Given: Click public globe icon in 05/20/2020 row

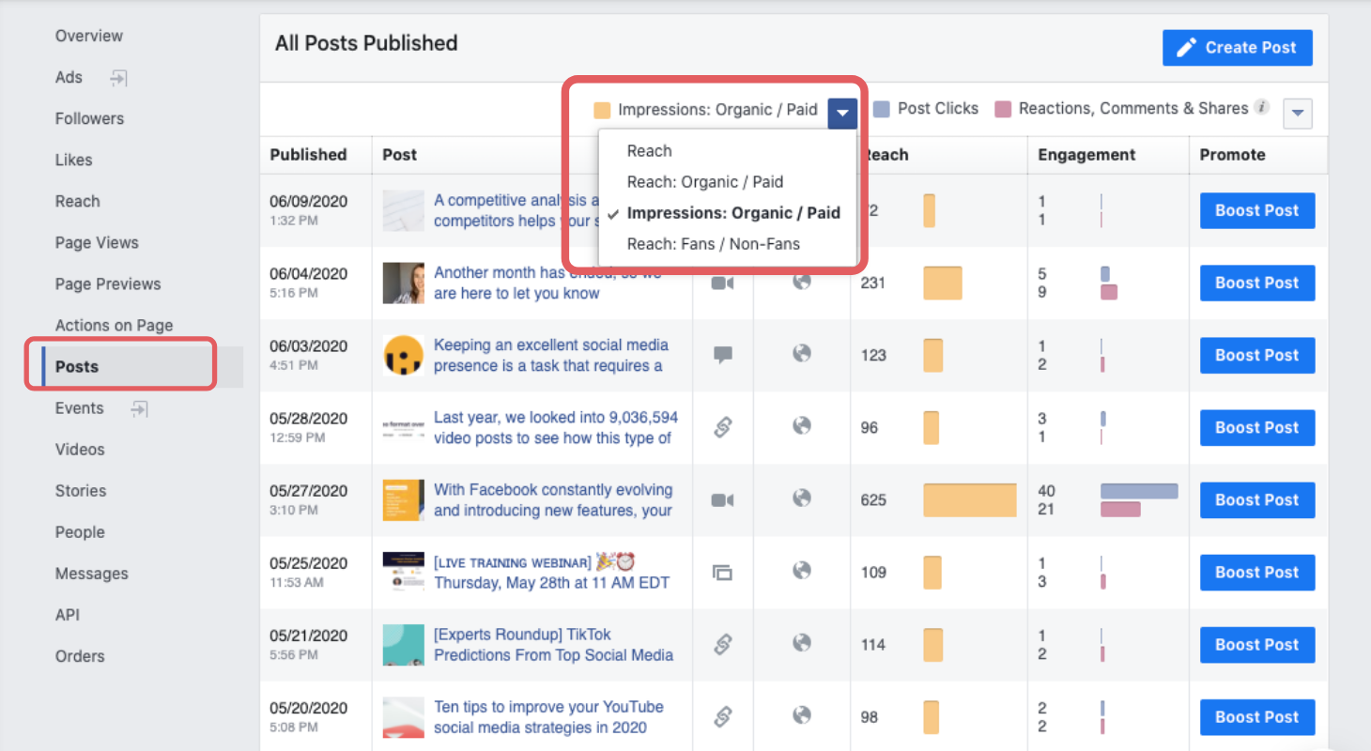Looking at the screenshot, I should pos(801,715).
